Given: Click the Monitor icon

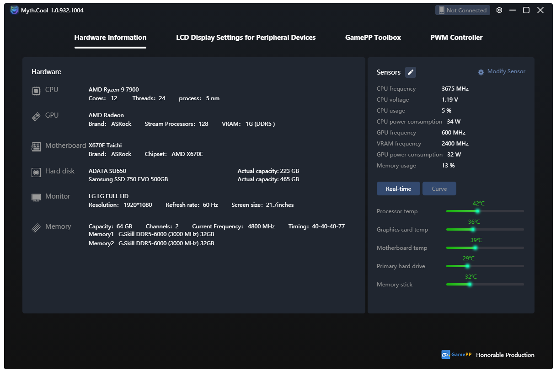Looking at the screenshot, I should tap(36, 197).
